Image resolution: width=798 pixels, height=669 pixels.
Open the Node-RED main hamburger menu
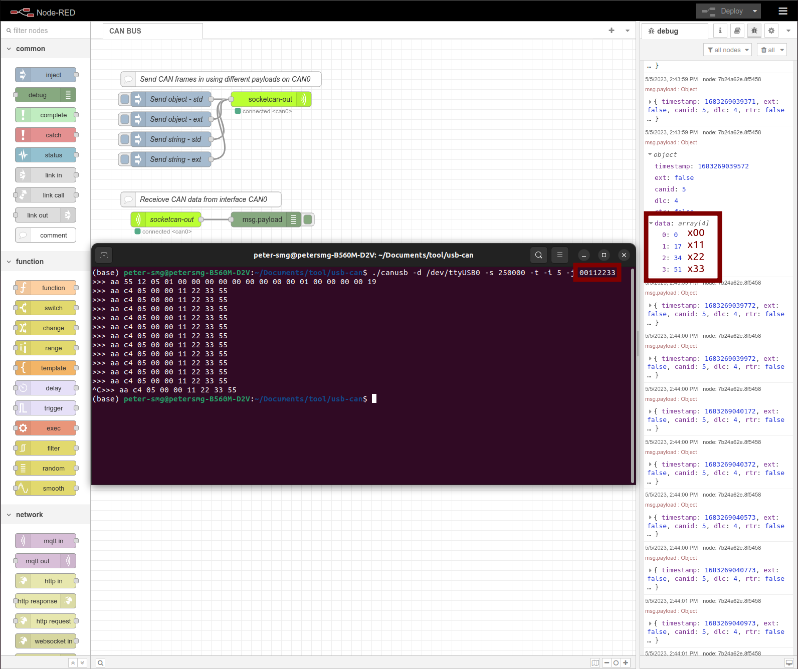click(783, 11)
